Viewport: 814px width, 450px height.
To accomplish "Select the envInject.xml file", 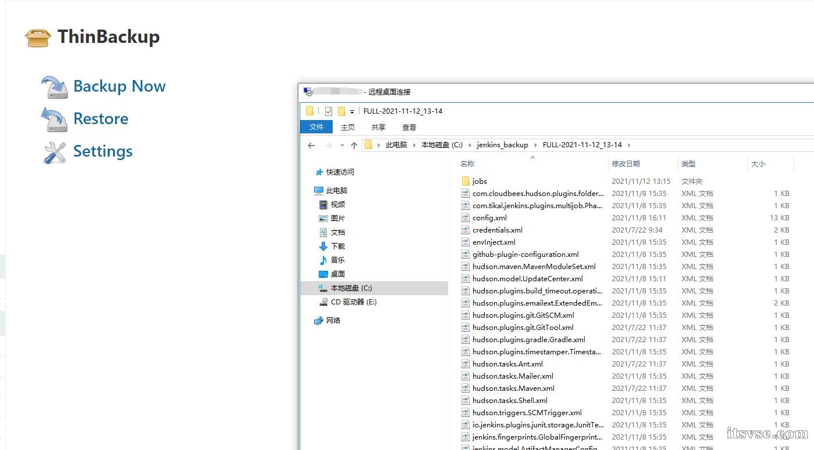I will [494, 242].
